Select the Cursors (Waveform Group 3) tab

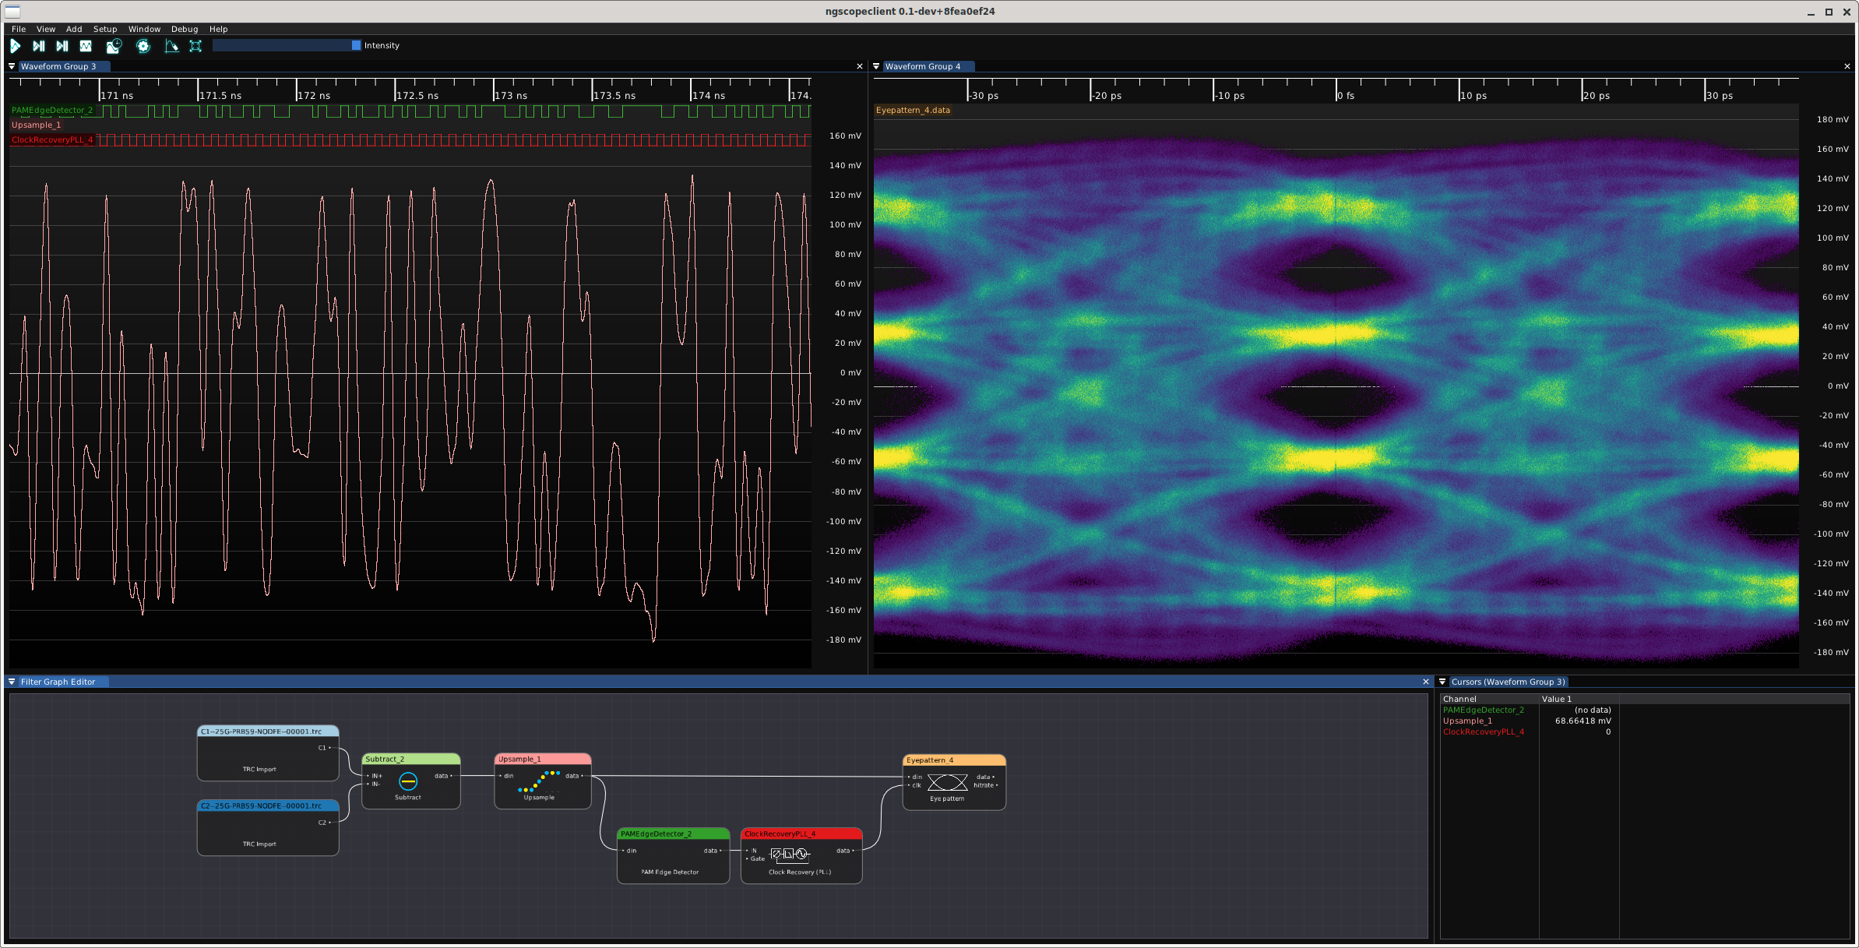[1507, 682]
